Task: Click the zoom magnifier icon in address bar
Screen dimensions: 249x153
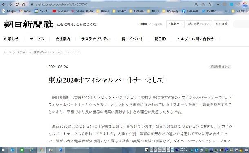Action: tap(196, 4)
